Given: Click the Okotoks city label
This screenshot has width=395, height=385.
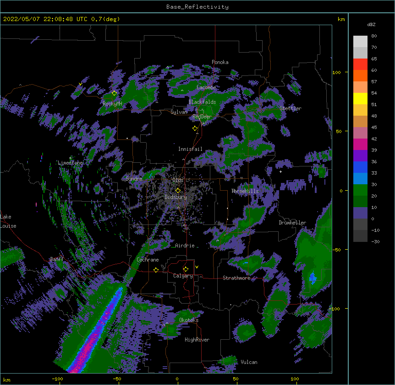Looking at the screenshot, I should pyautogui.click(x=189, y=320).
